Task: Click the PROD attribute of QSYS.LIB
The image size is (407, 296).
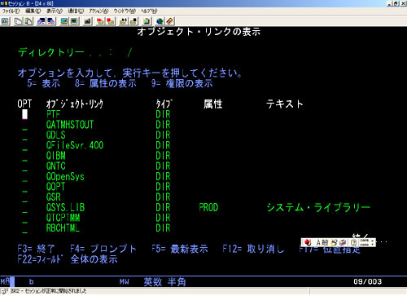Action: 208,208
